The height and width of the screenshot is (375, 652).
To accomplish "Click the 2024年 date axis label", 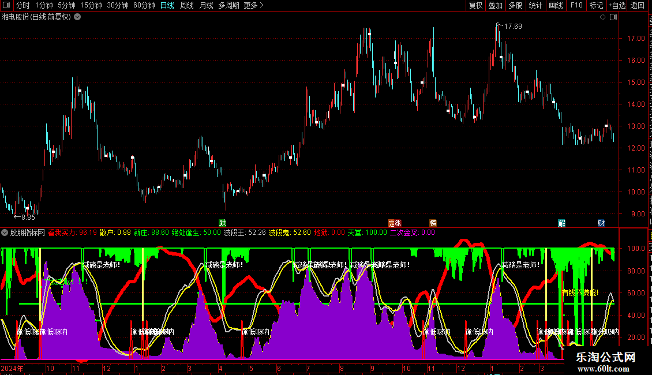I will click(x=12, y=368).
